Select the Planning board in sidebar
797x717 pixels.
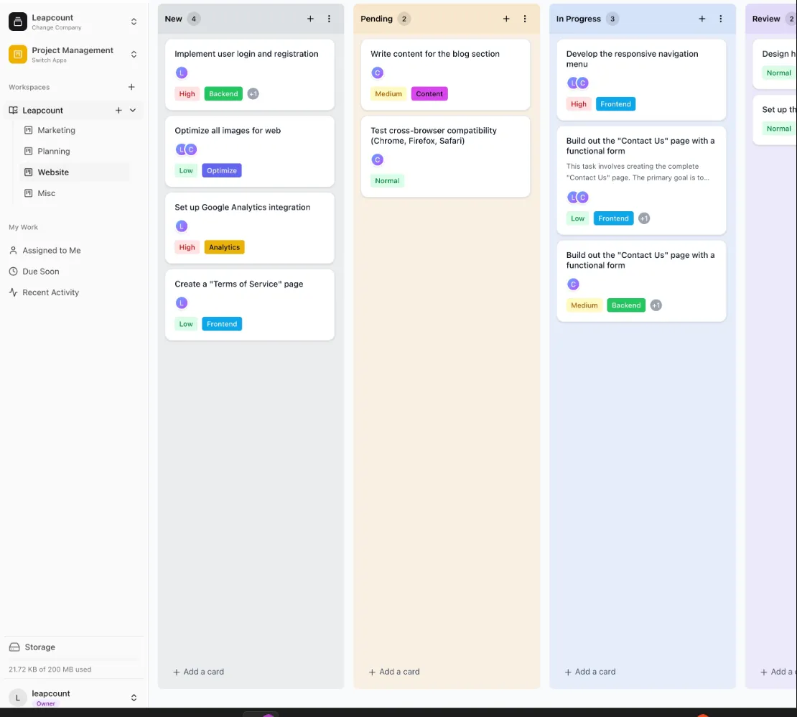(x=54, y=152)
